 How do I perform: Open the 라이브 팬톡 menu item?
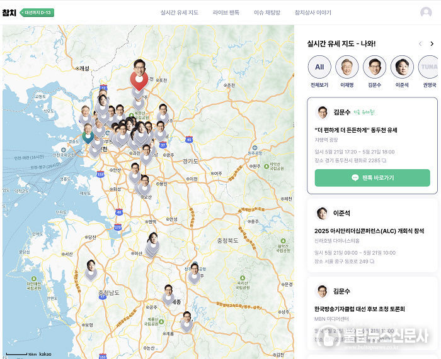point(226,13)
